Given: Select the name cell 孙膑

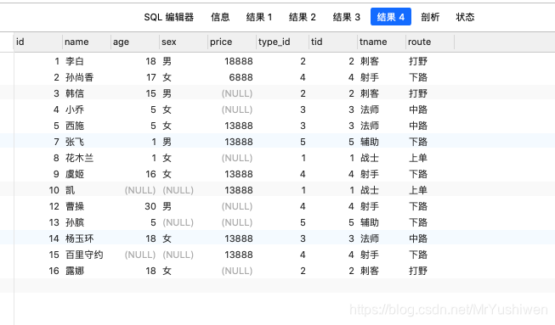Looking at the screenshot, I should 75,222.
